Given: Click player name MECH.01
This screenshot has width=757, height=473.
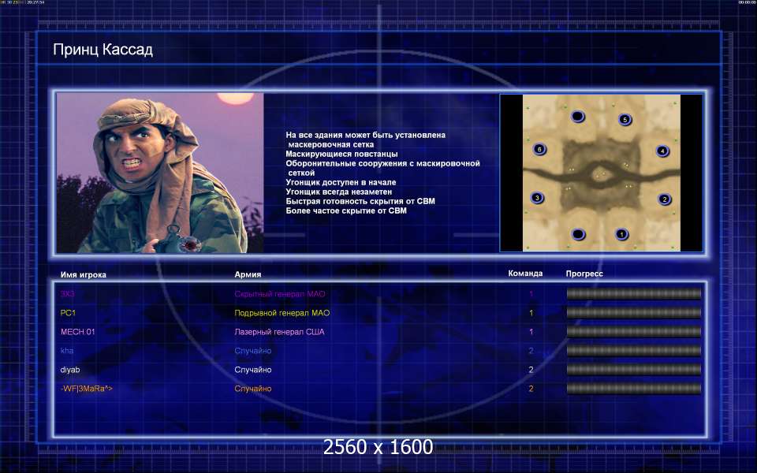Looking at the screenshot, I should 77,332.
